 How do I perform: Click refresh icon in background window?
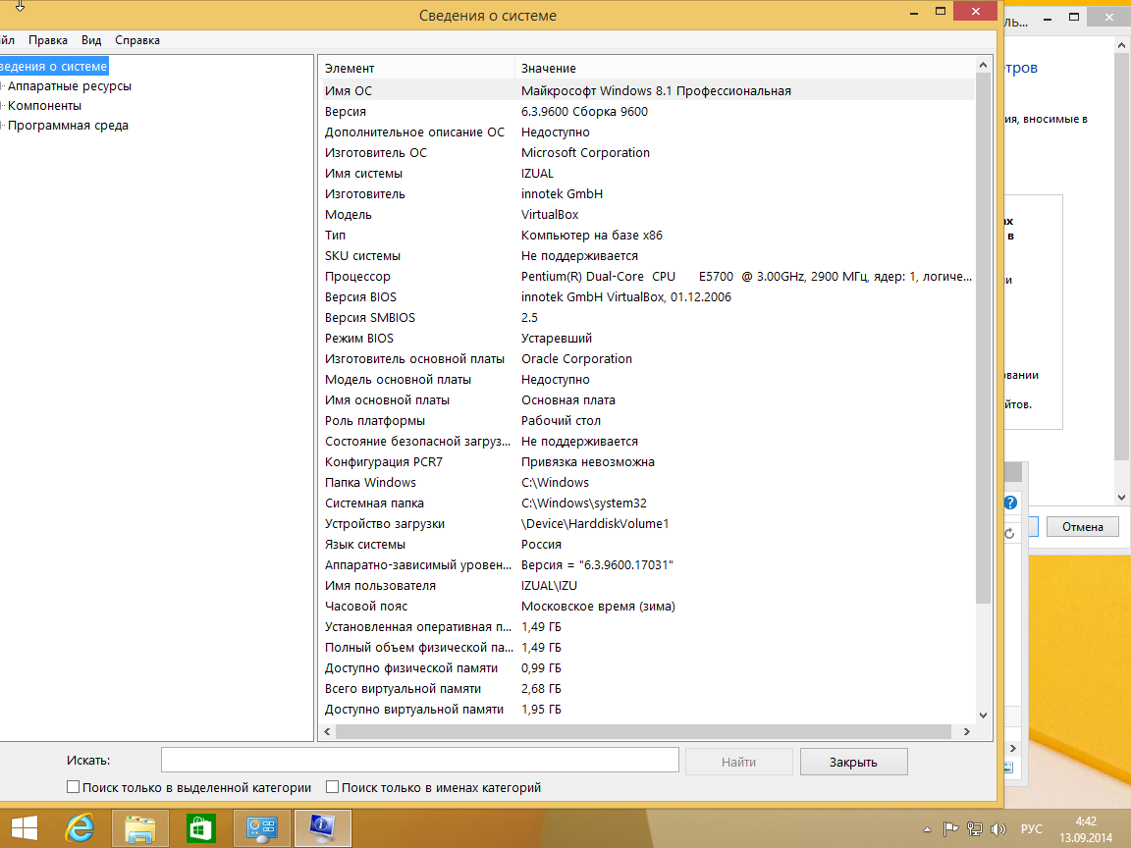[1010, 534]
